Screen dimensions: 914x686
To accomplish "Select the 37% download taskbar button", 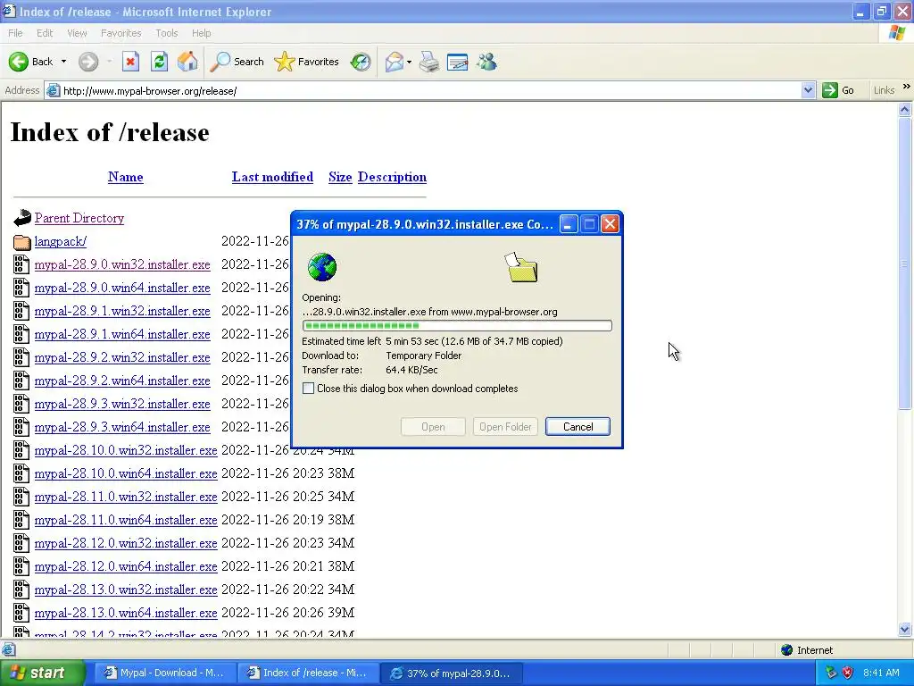I will click(x=452, y=673).
